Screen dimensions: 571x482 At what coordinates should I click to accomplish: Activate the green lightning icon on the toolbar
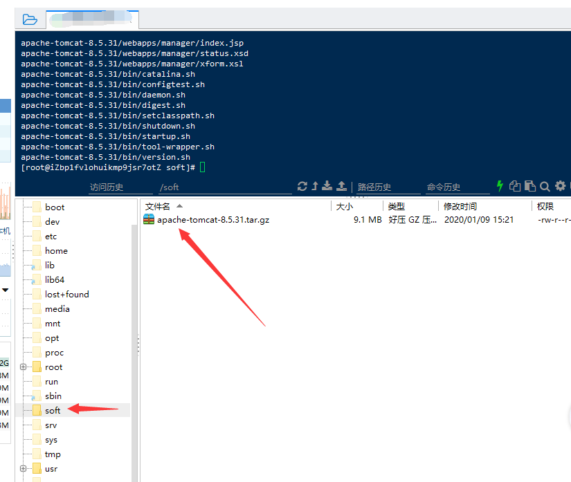pos(499,187)
